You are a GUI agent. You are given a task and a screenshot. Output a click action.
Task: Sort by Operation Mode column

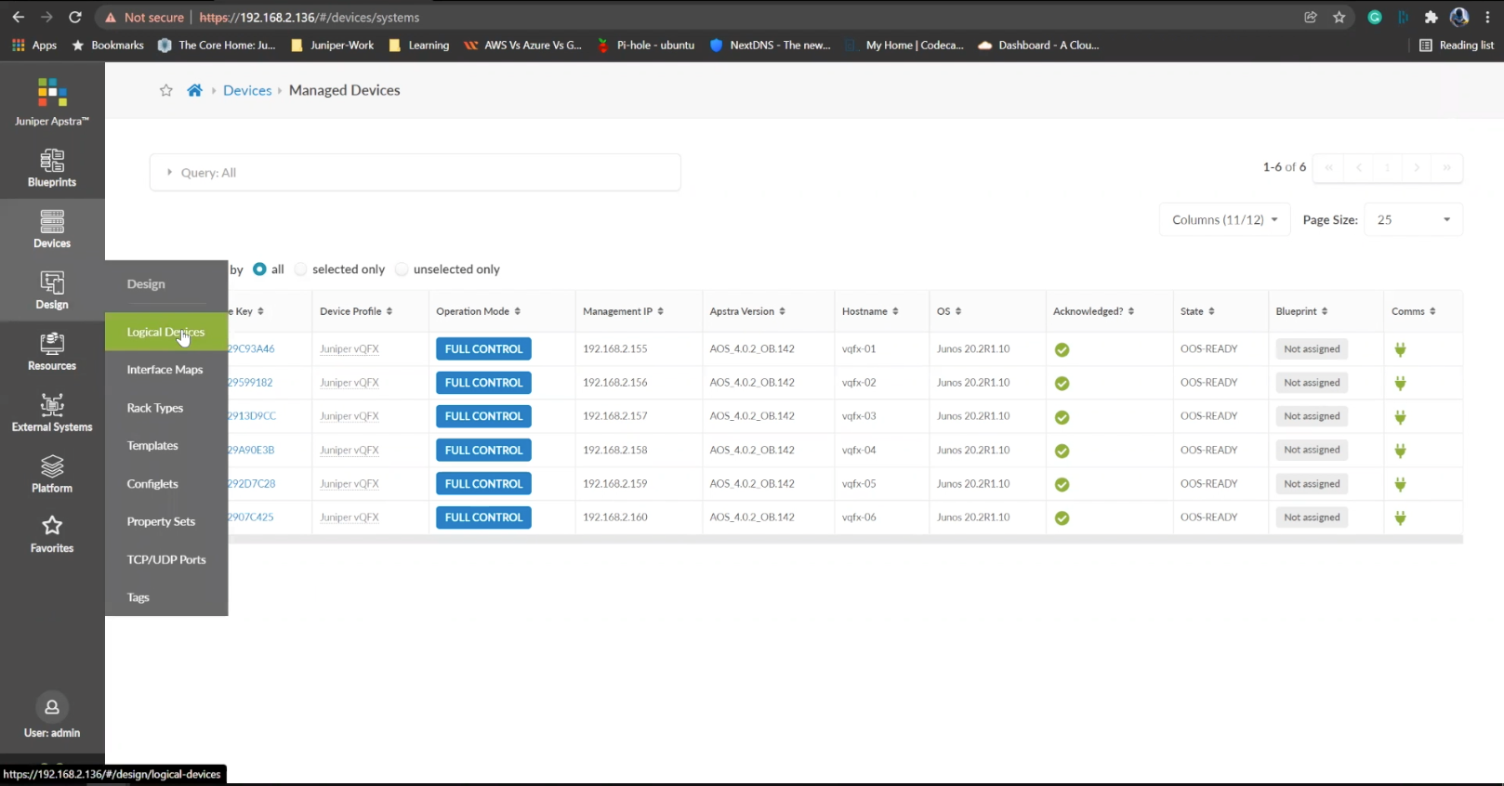point(479,311)
